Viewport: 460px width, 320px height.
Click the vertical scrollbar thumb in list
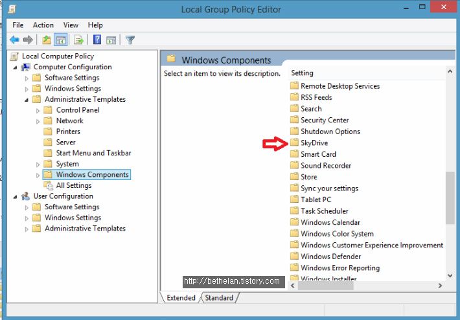[x=450, y=198]
